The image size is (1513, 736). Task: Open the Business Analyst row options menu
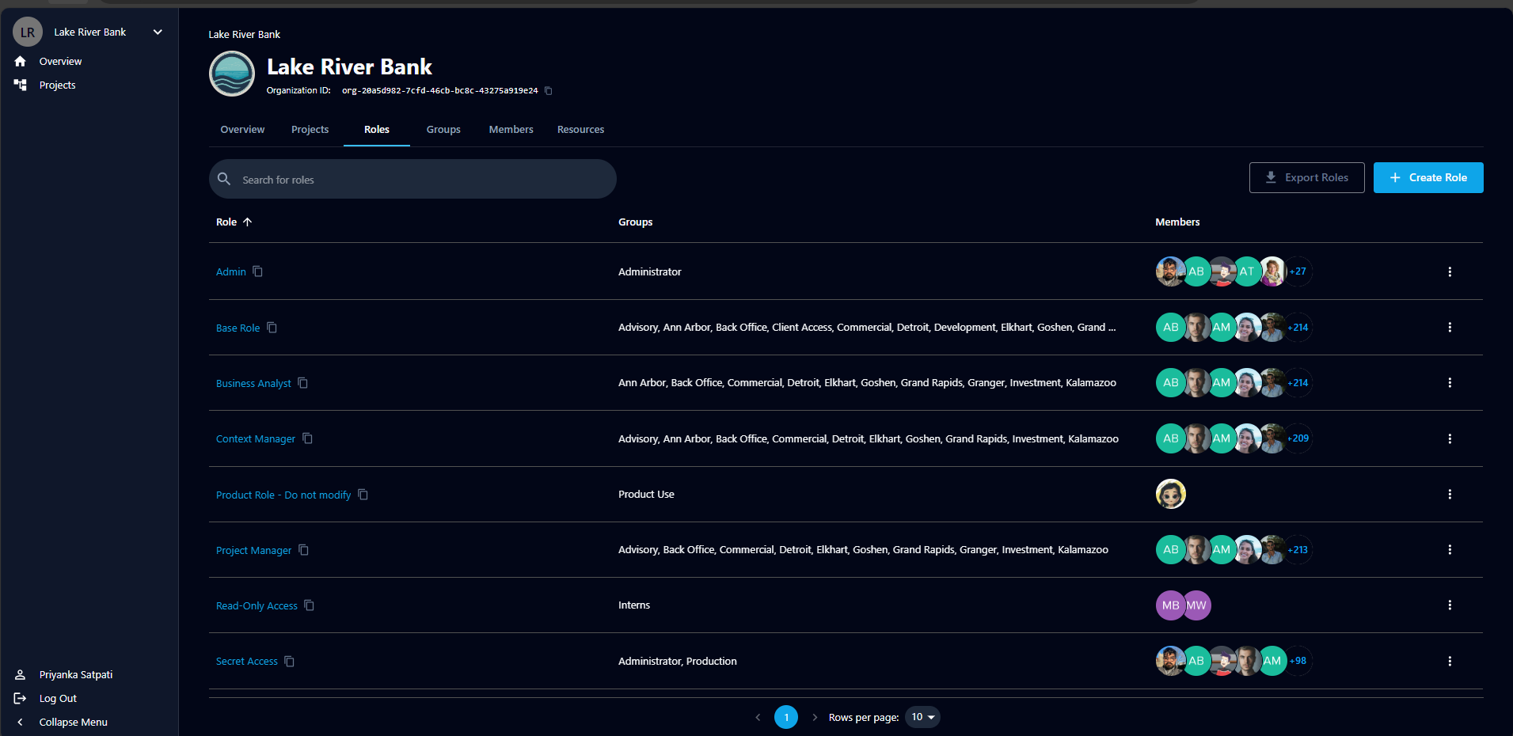[1450, 382]
